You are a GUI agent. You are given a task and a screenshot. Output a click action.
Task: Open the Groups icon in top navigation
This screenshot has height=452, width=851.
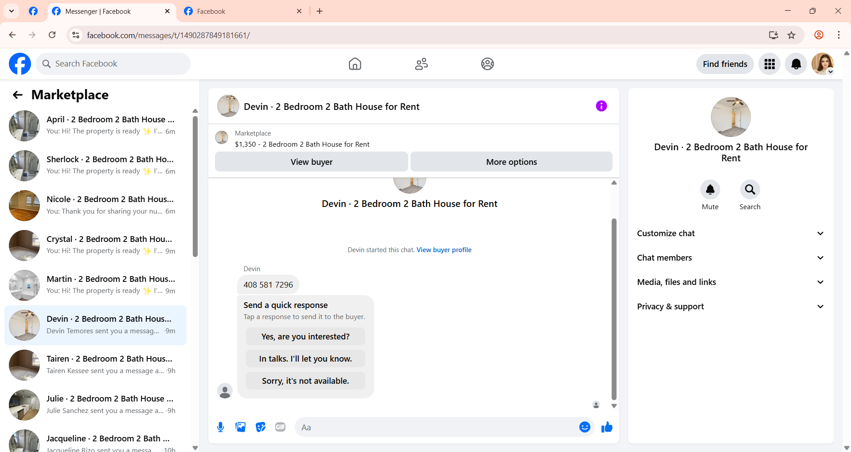coord(488,64)
